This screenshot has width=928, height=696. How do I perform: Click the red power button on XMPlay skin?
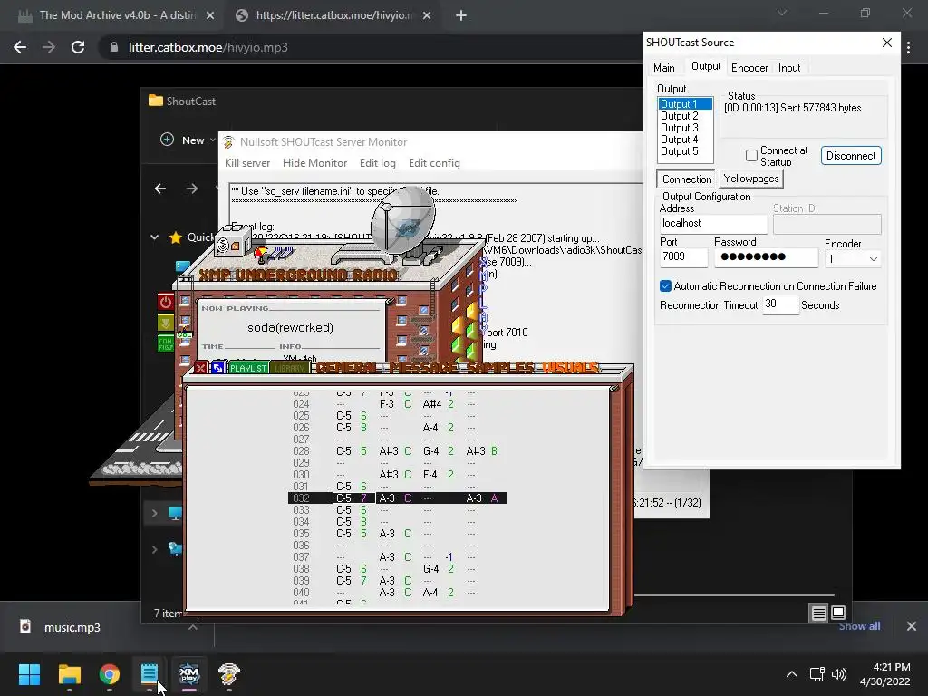click(x=166, y=302)
